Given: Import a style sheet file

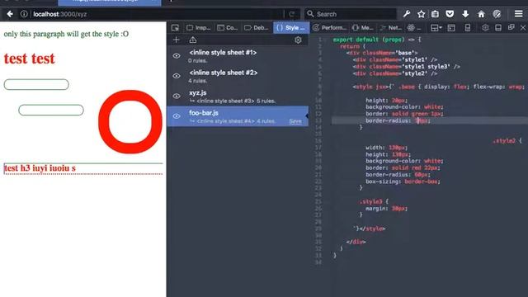Looking at the screenshot, I should pyautogui.click(x=192, y=40).
